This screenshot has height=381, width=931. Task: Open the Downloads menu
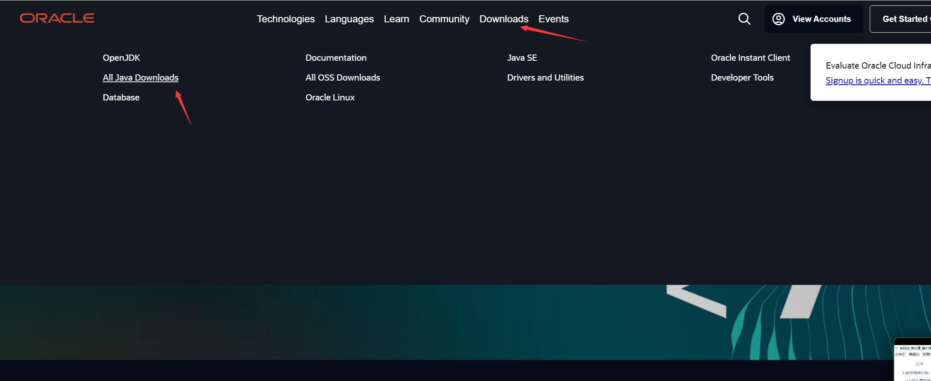click(504, 19)
